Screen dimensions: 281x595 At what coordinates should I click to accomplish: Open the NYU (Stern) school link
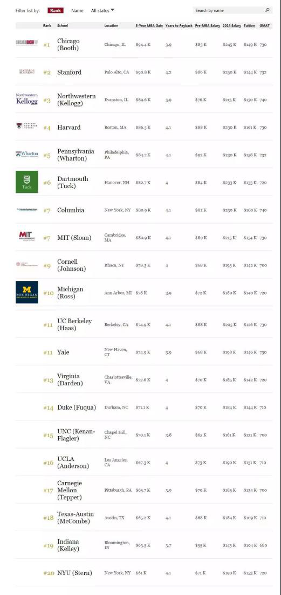pyautogui.click(x=74, y=573)
